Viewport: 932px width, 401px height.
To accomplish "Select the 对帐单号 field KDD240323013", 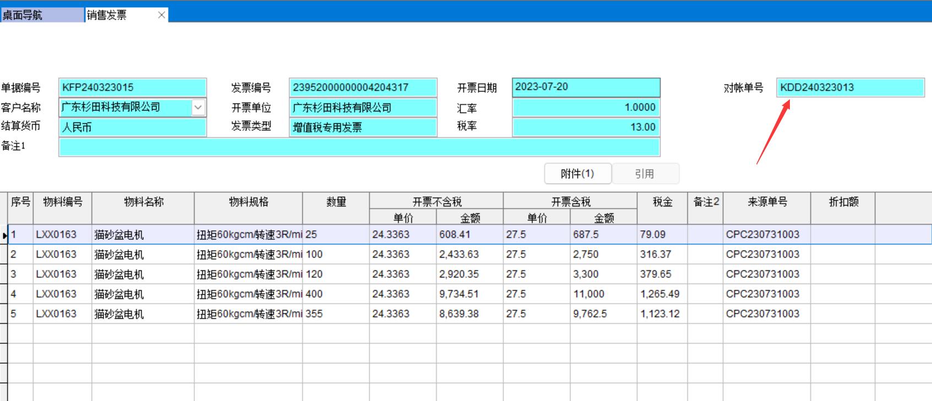I will click(850, 88).
